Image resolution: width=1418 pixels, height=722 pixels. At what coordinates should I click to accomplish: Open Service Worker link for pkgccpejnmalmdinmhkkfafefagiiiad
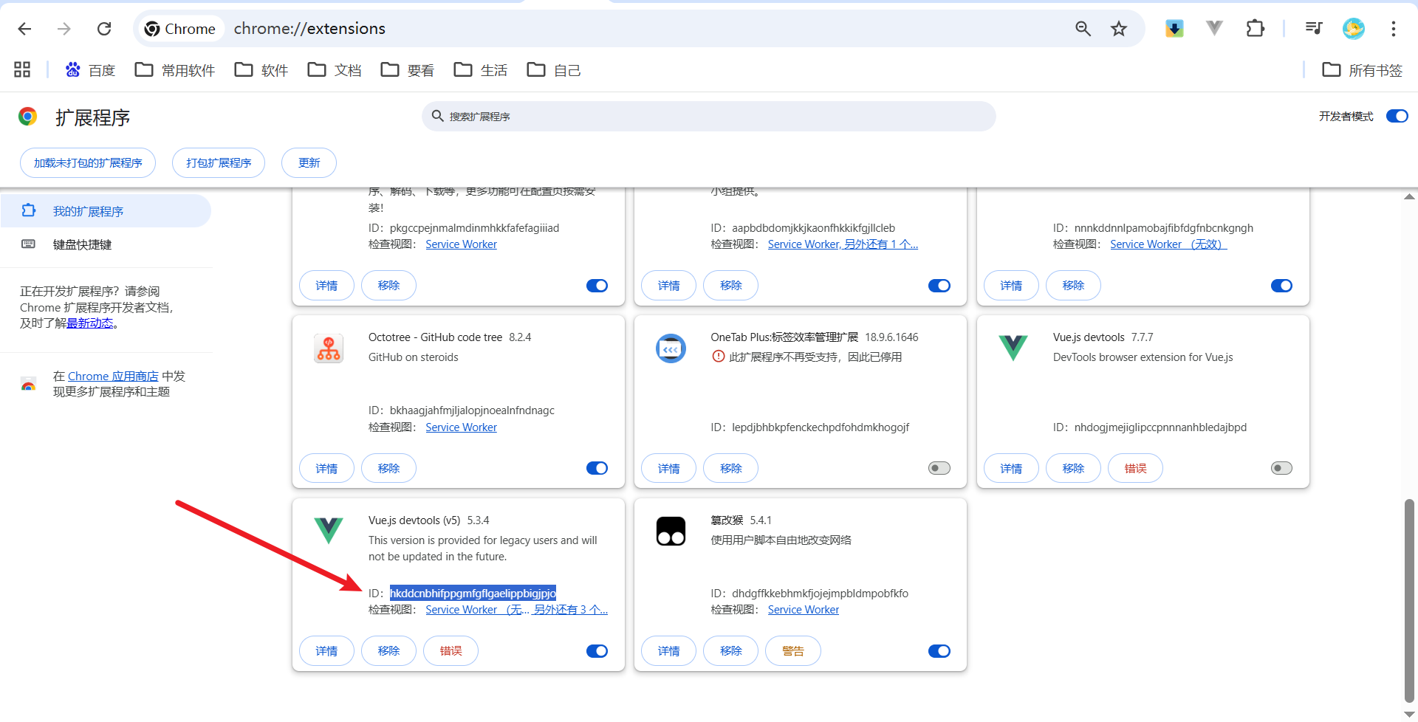461,244
